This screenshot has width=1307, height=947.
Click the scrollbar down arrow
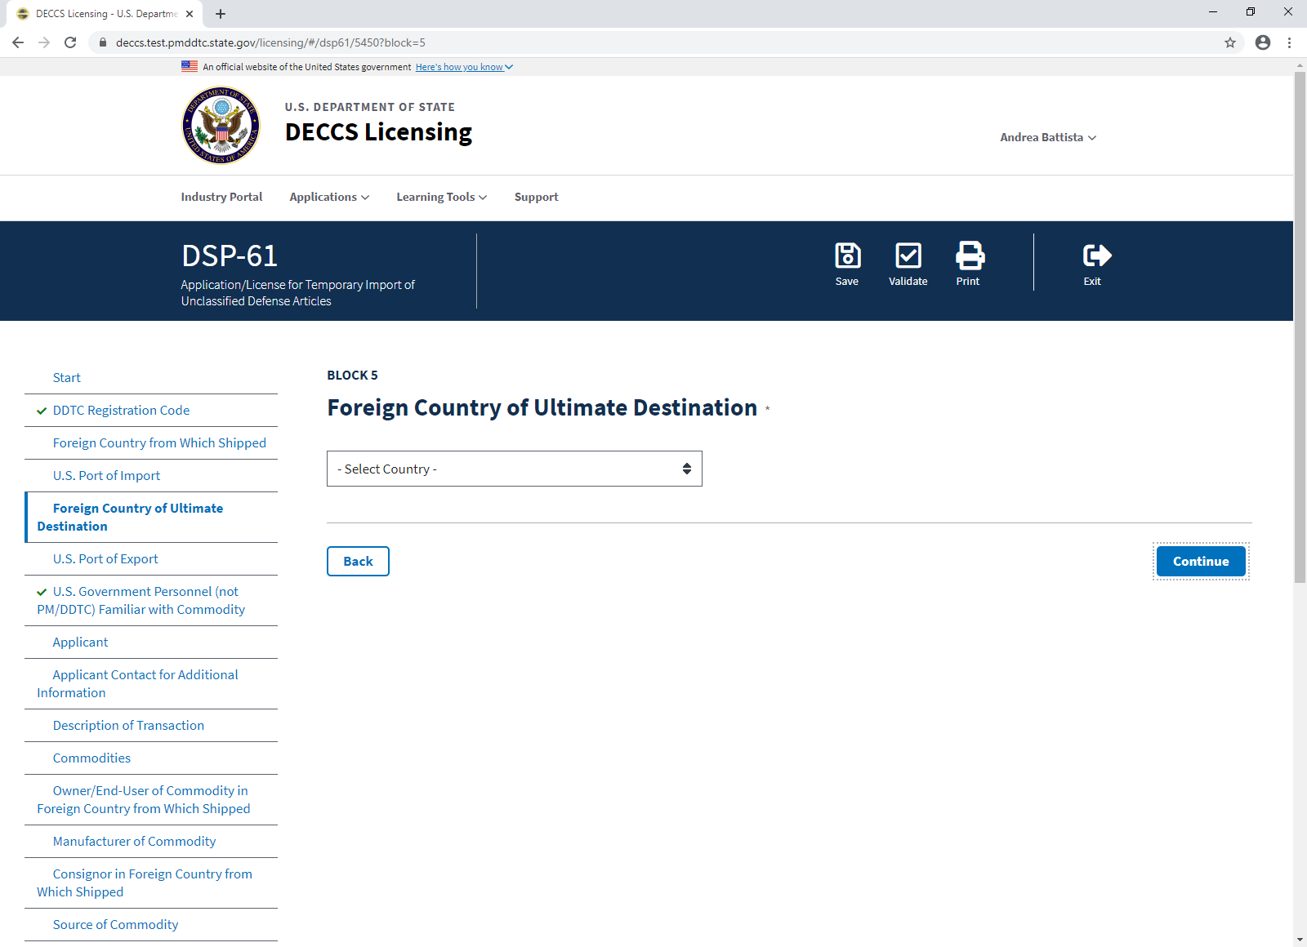tap(1300, 940)
